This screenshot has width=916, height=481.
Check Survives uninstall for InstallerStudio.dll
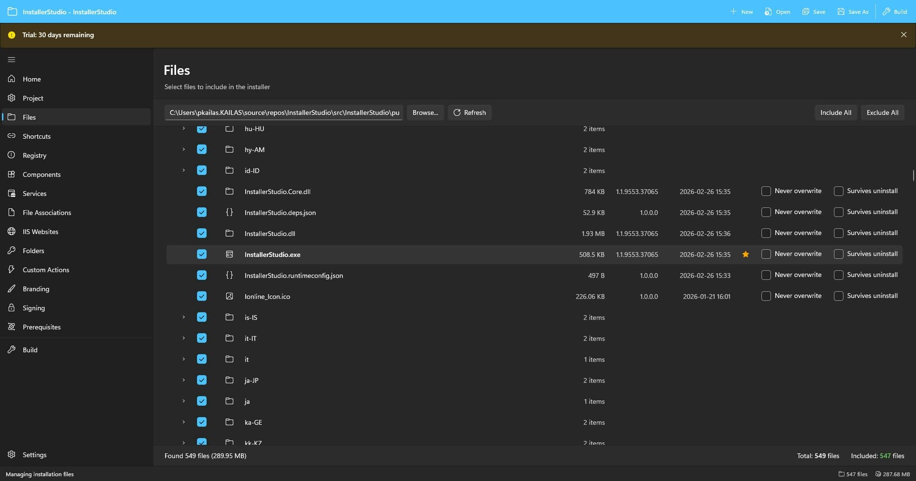pos(838,233)
